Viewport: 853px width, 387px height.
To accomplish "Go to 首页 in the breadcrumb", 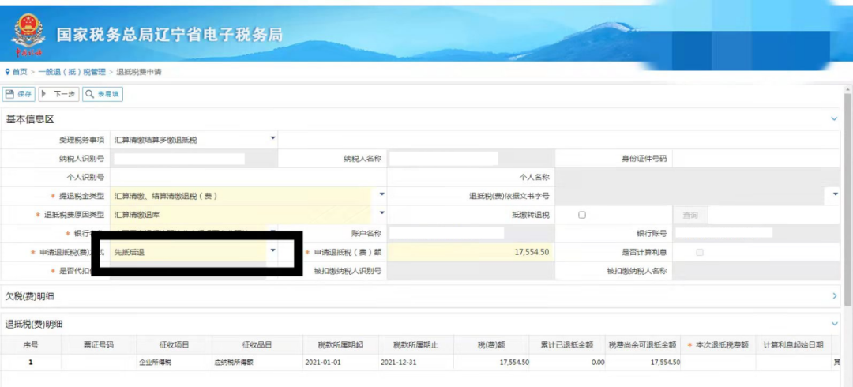I will pos(20,72).
